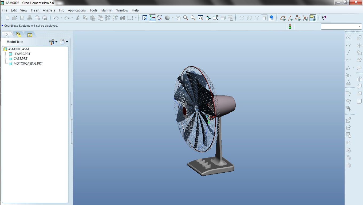Switch to Model Tree navigator tab
Image resolution: width=363 pixels, height=206 pixels.
tap(7, 34)
